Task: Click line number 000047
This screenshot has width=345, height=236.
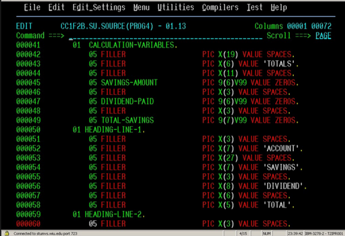Action: point(28,102)
